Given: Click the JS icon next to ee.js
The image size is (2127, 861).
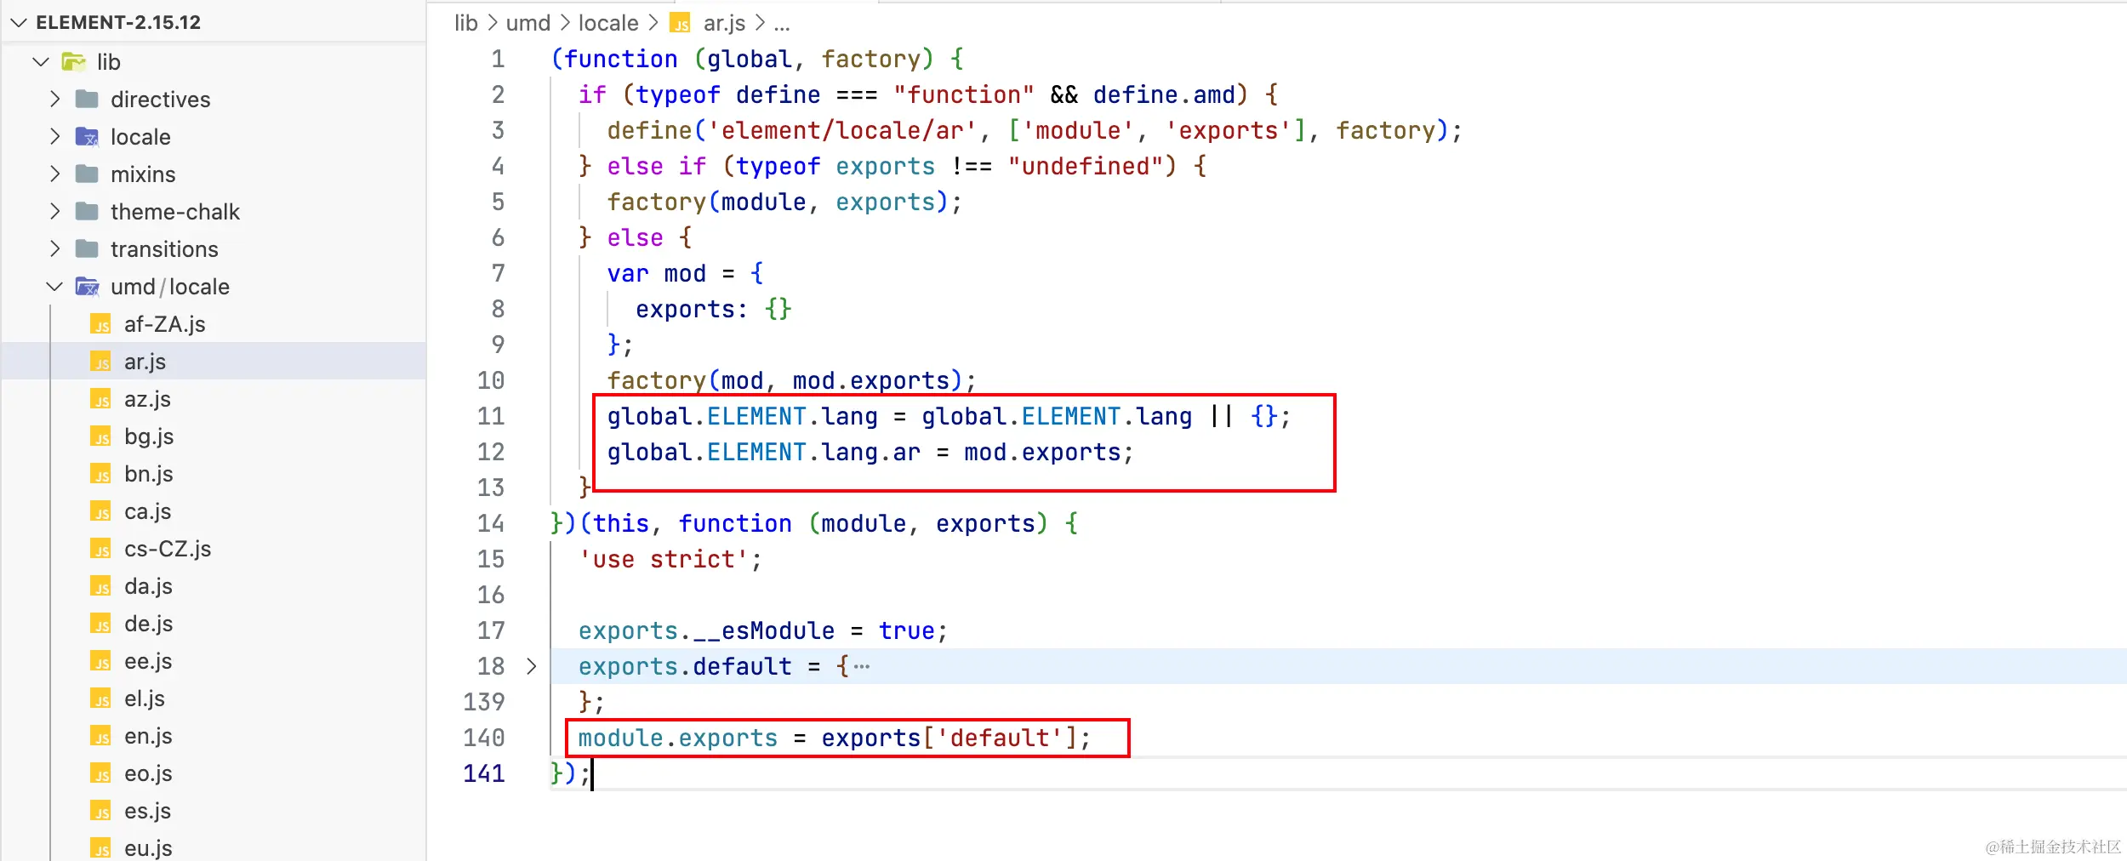Looking at the screenshot, I should pos(100,661).
